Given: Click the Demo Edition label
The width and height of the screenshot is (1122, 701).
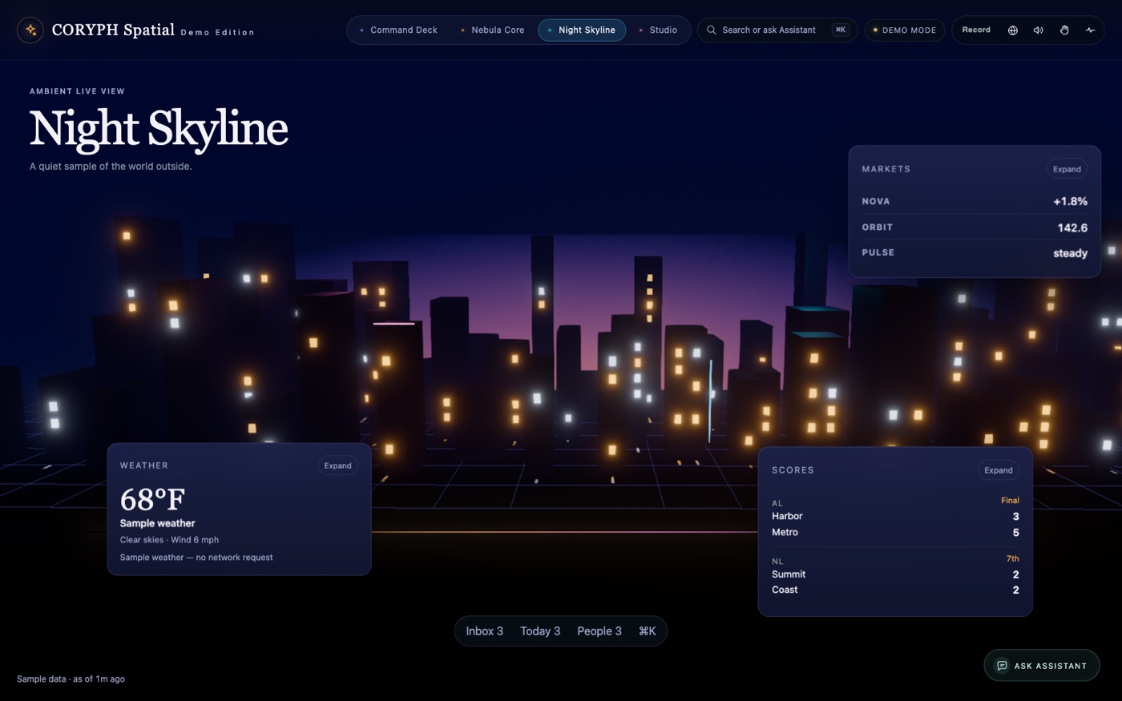Looking at the screenshot, I should [217, 33].
